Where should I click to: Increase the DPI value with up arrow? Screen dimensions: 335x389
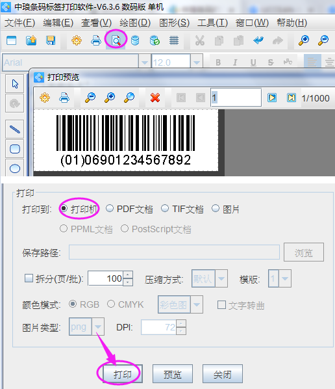181,323
